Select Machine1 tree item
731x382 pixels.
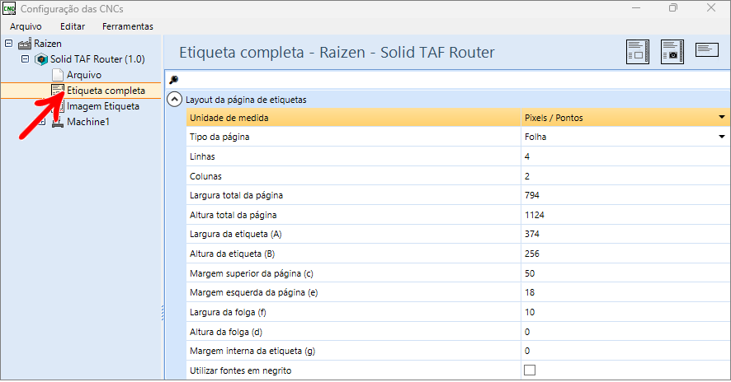88,122
